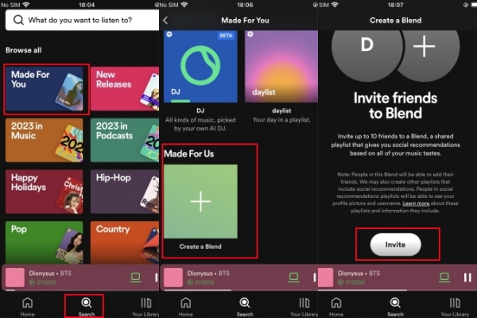Screen dimensions: 477x318
Task: Tap Your Library tab on Made For You screen
Action: 304,307
